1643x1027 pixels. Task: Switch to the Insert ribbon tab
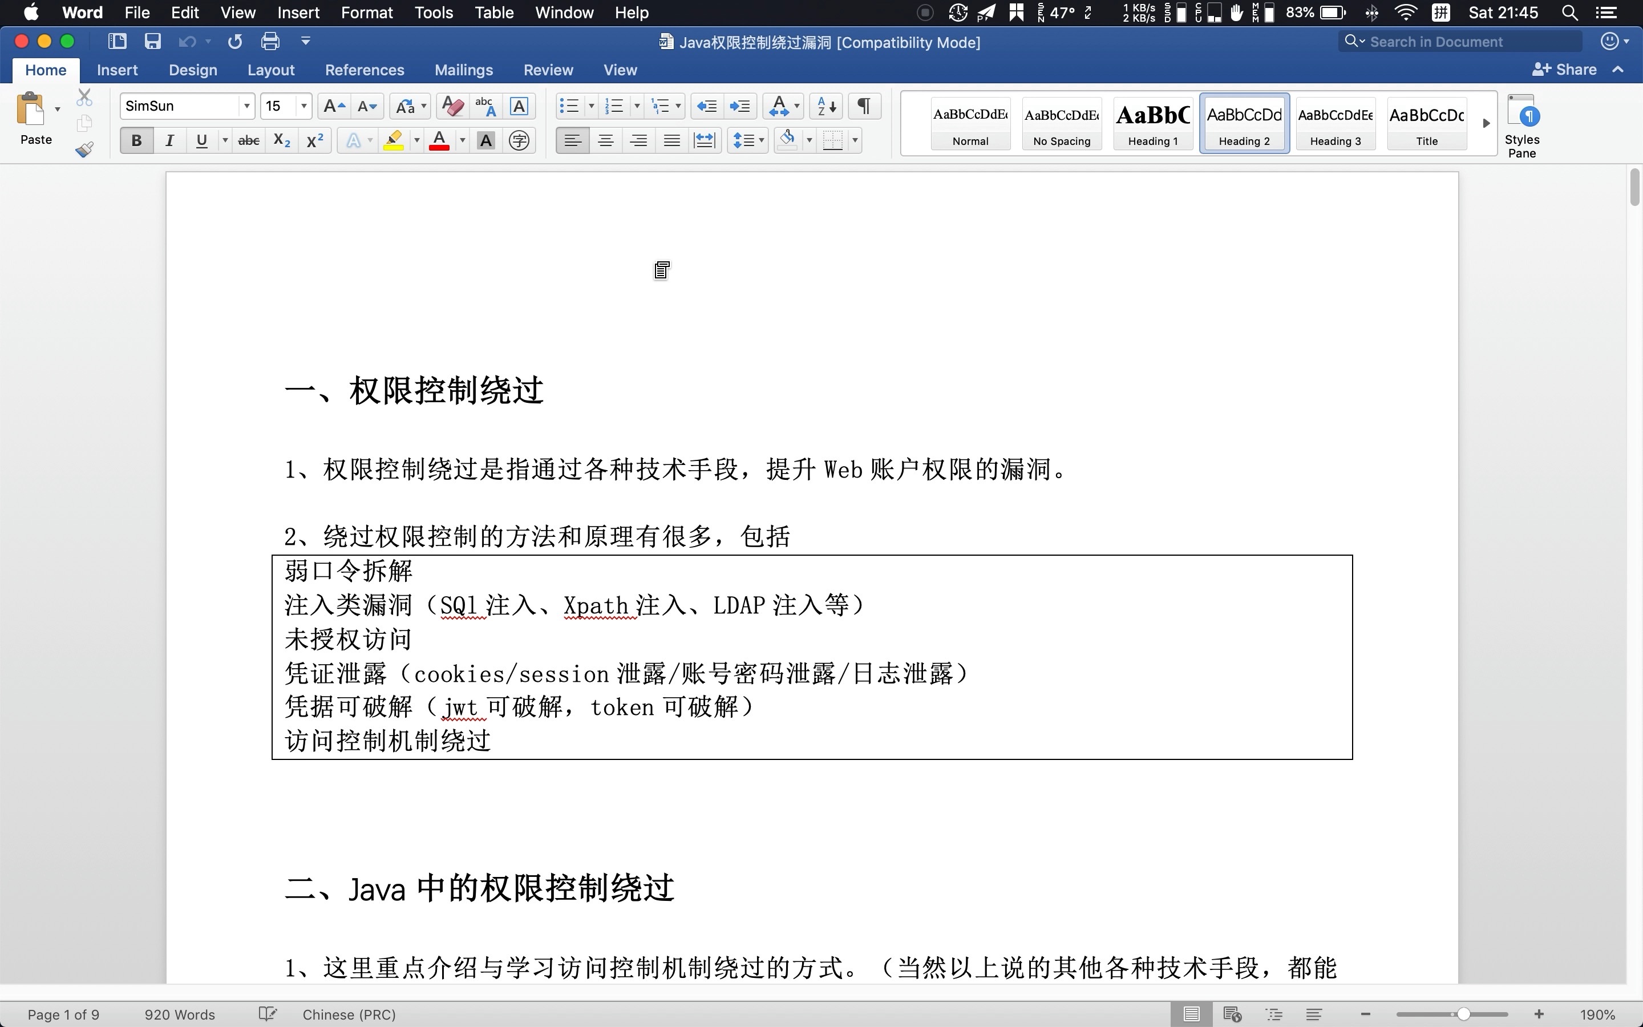tap(117, 70)
